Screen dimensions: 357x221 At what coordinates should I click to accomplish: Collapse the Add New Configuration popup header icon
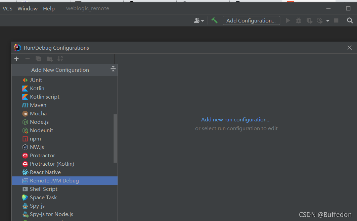click(113, 69)
